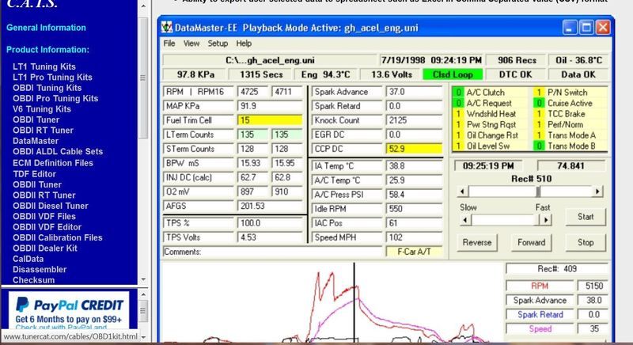Click the sidebar scrollbar thumb grip
Viewport: 633px width, 345px height.
143,78
